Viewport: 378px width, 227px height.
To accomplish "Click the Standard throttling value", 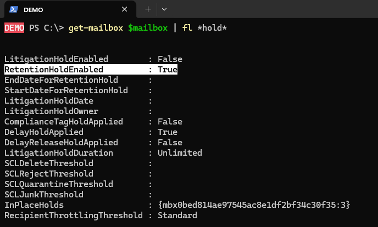I will 177,215.
